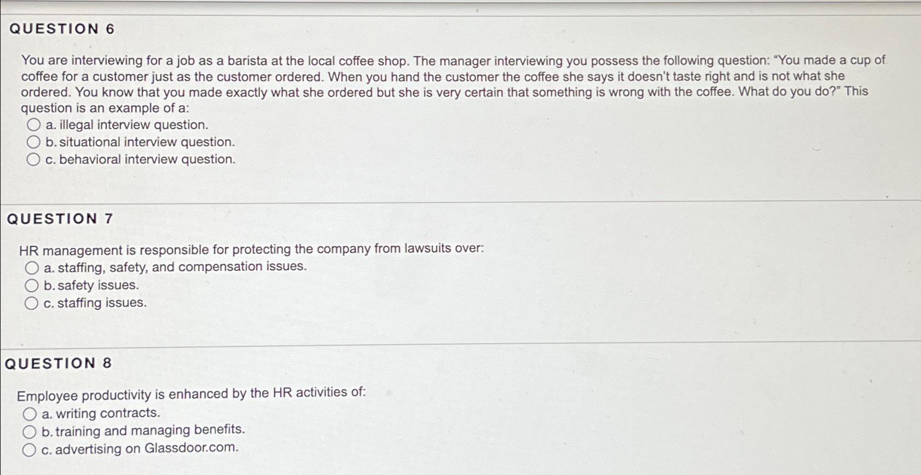The height and width of the screenshot is (475, 921).
Task: Click the QUESTION 7 heading
Action: [x=58, y=218]
